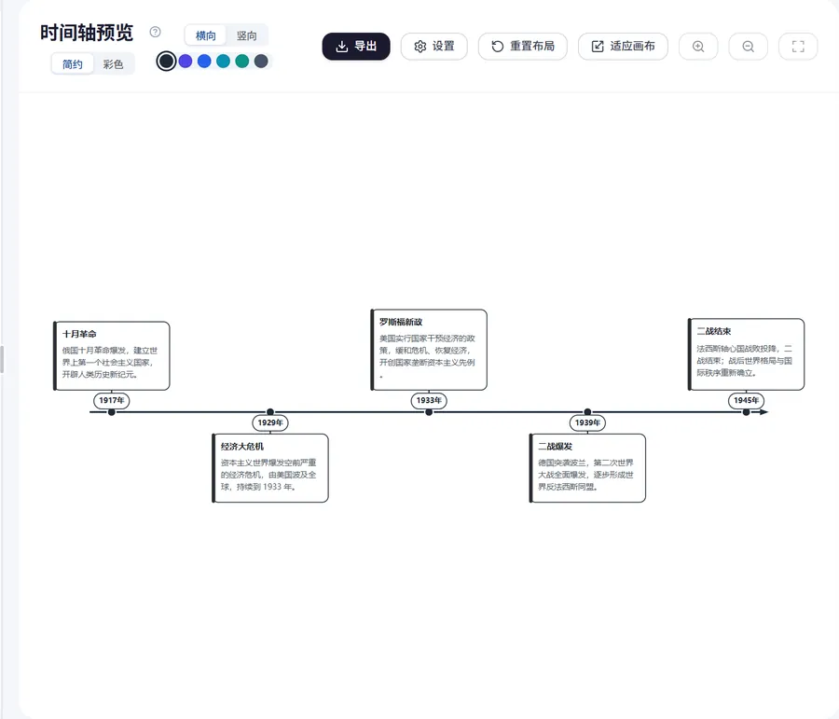Fit to canvas with 适应画布 button
The image size is (839, 719).
623,47
